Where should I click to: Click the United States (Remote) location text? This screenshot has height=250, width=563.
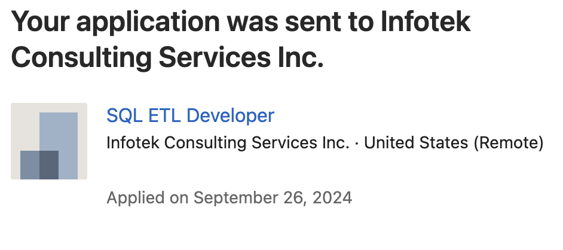454,143
